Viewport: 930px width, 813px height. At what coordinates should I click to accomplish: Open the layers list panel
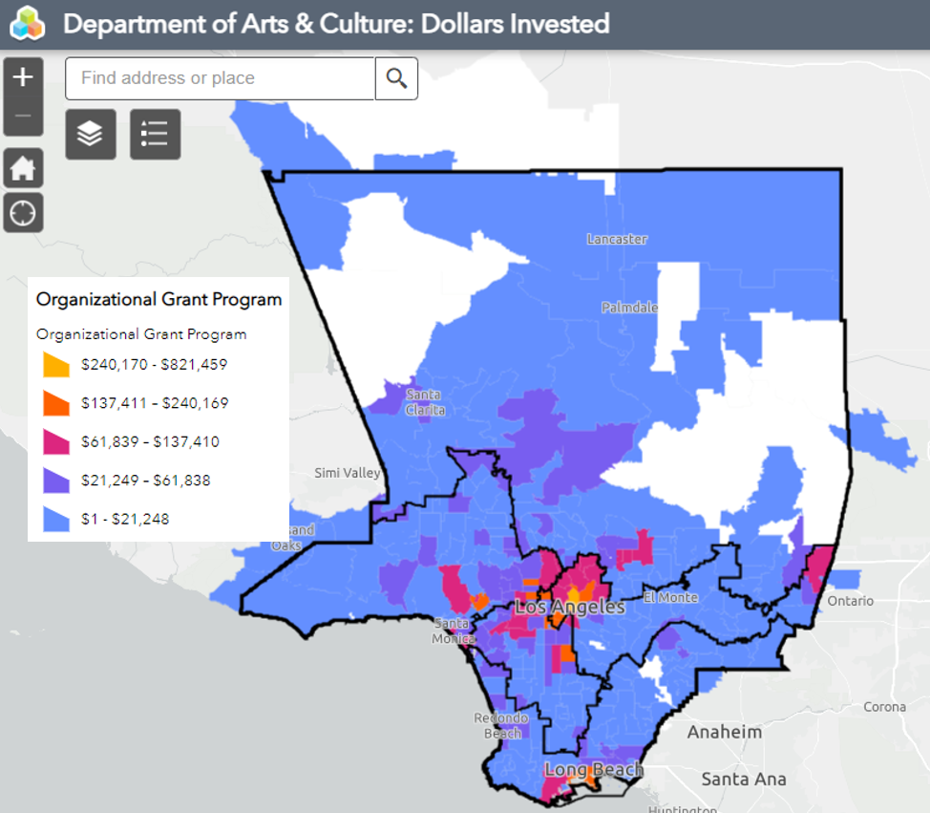(91, 134)
